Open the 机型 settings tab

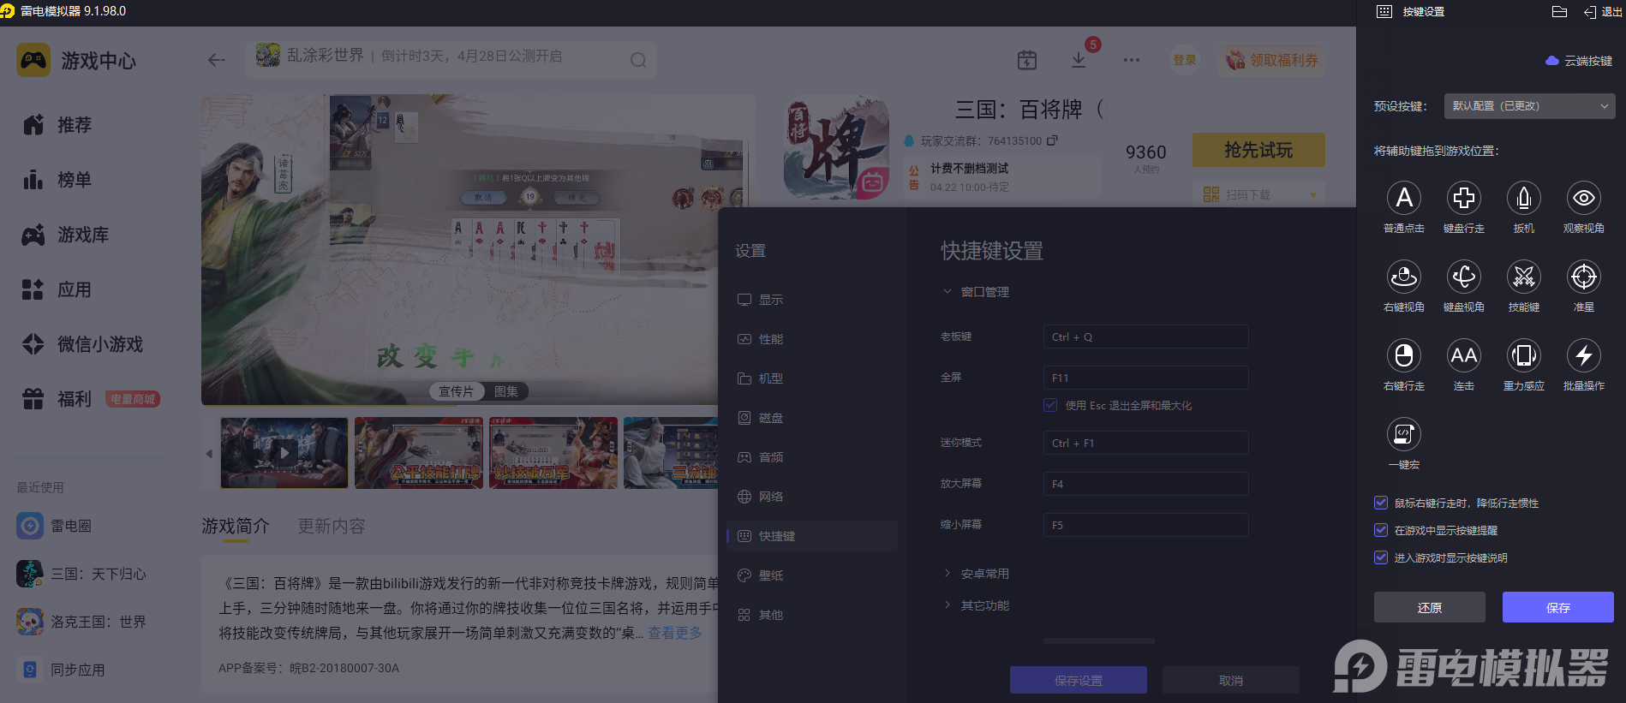(x=812, y=378)
